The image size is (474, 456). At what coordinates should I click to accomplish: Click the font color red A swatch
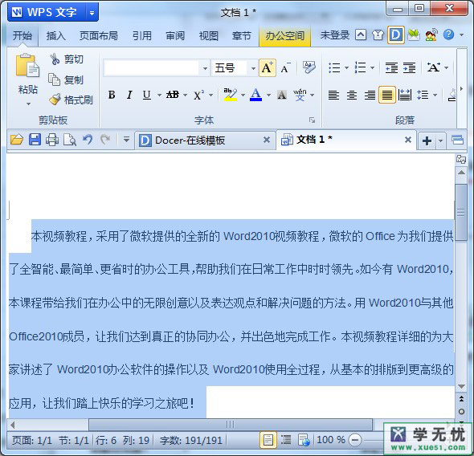255,95
